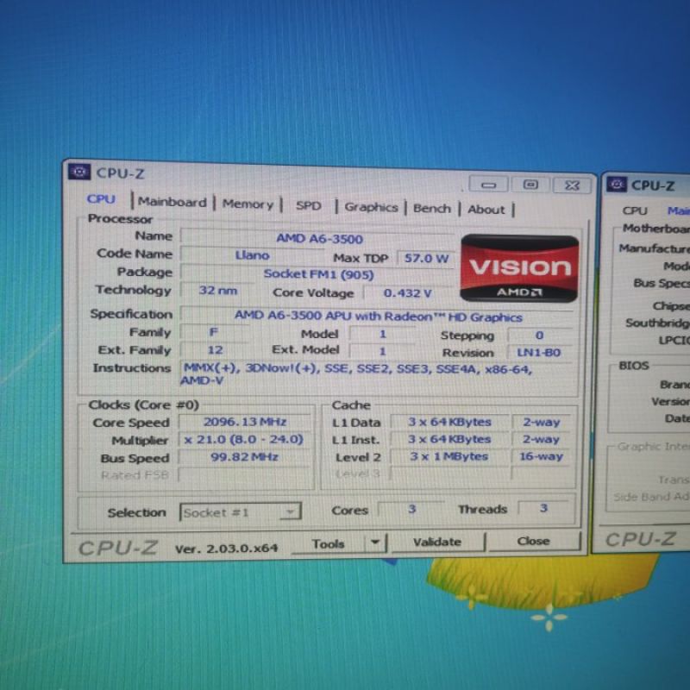
Task: Click the 32 nm technology value
Action: 218,291
